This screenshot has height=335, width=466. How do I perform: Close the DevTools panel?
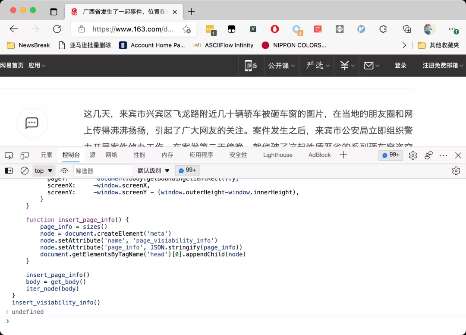pyautogui.click(x=458, y=155)
